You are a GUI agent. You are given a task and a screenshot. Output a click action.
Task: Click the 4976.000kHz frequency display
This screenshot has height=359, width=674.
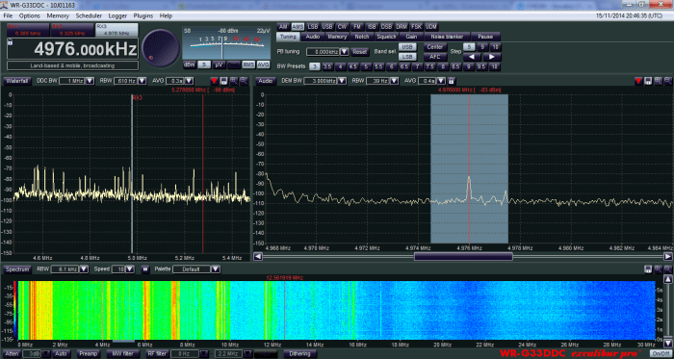72,49
